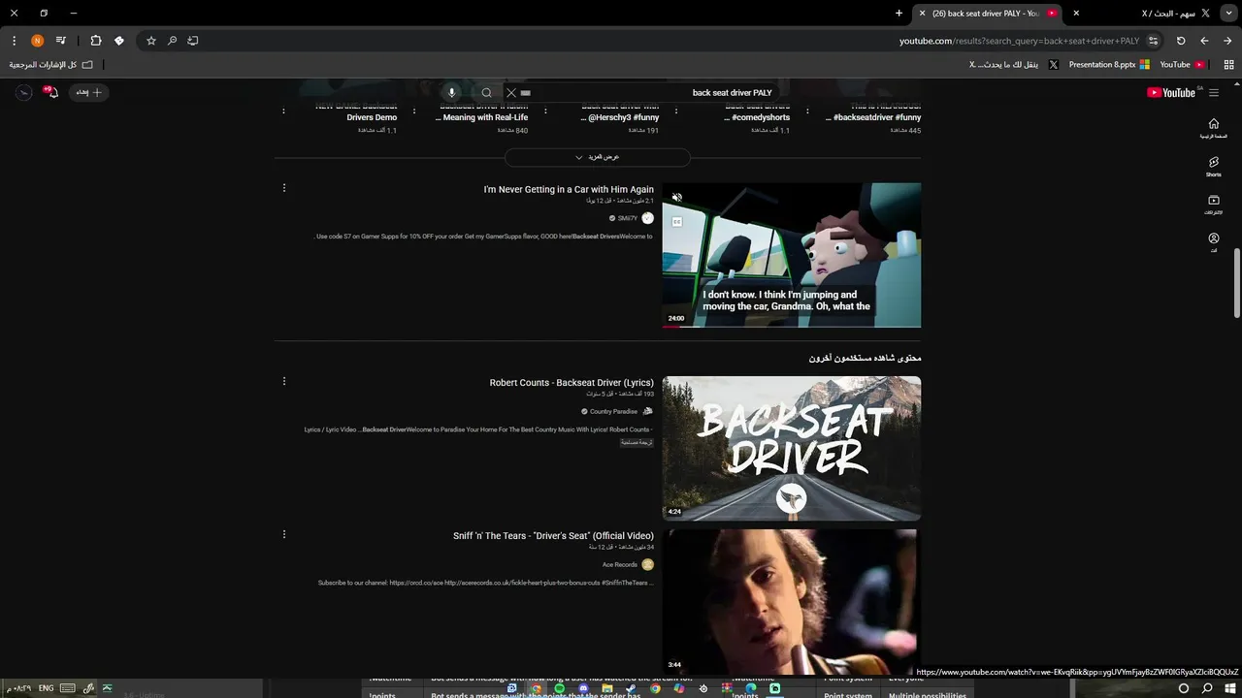Open site information icon in address bar

tap(1153, 41)
